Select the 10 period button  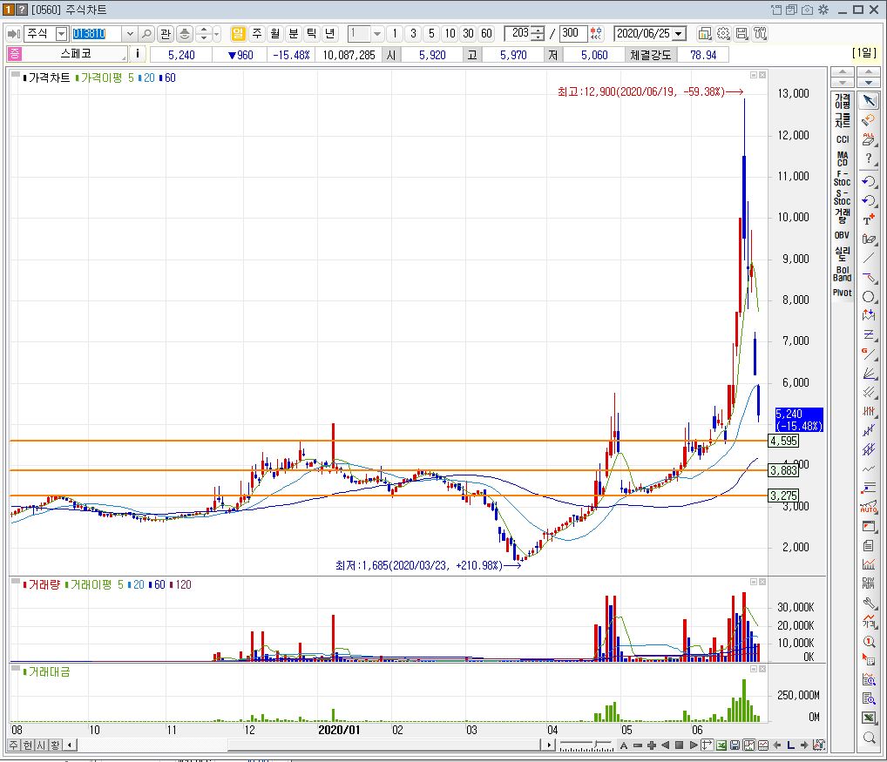450,34
